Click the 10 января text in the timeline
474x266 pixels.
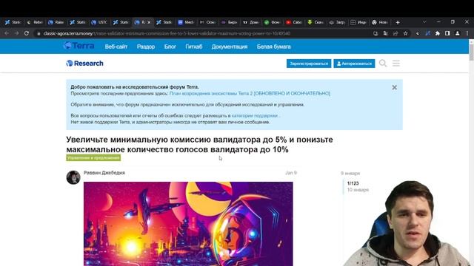point(358,190)
